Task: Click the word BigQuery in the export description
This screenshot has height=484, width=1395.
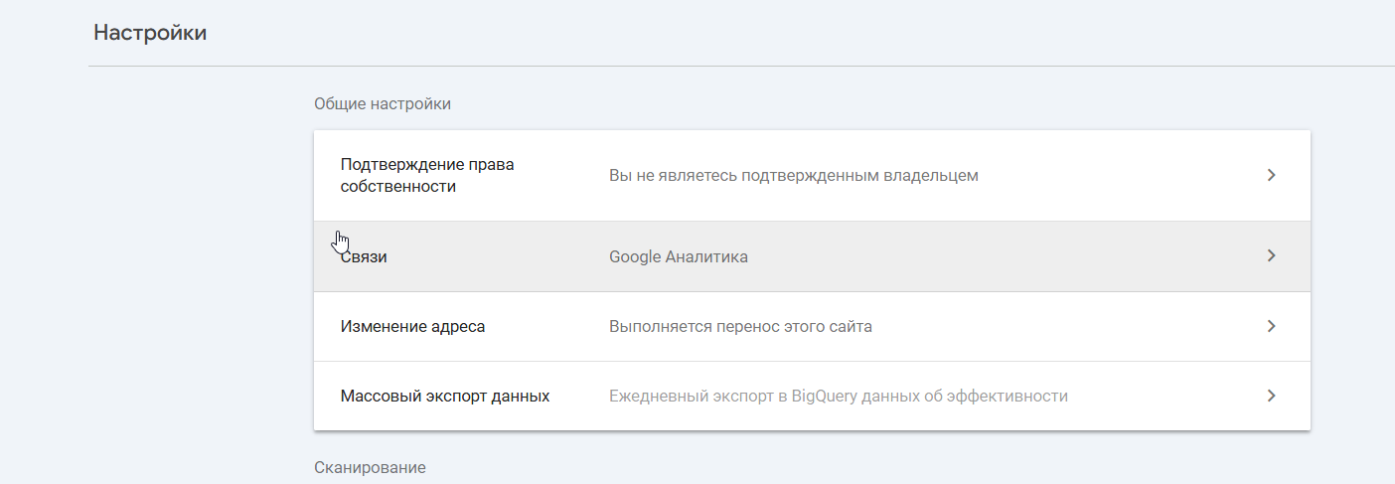Action: coord(827,396)
